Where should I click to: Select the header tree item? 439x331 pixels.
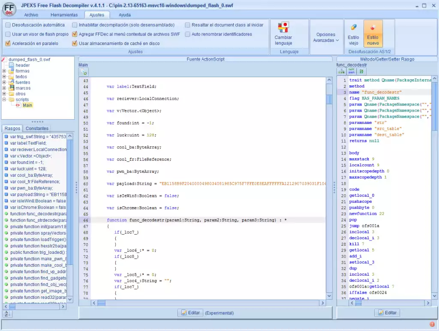tap(23, 65)
